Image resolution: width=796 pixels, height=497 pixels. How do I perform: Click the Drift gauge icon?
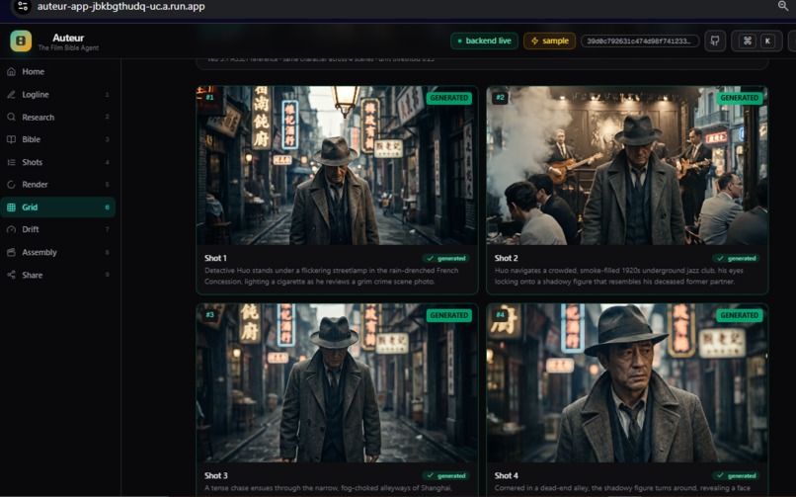pos(11,229)
